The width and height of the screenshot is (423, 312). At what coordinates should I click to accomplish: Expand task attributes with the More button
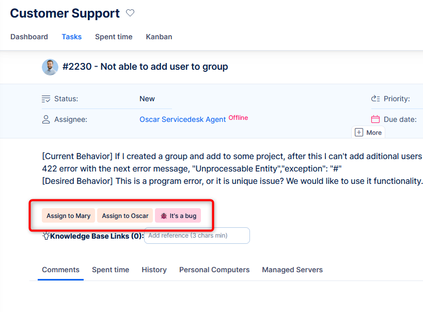(x=368, y=132)
